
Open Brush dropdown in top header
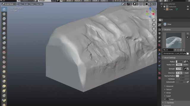click(69, 1)
